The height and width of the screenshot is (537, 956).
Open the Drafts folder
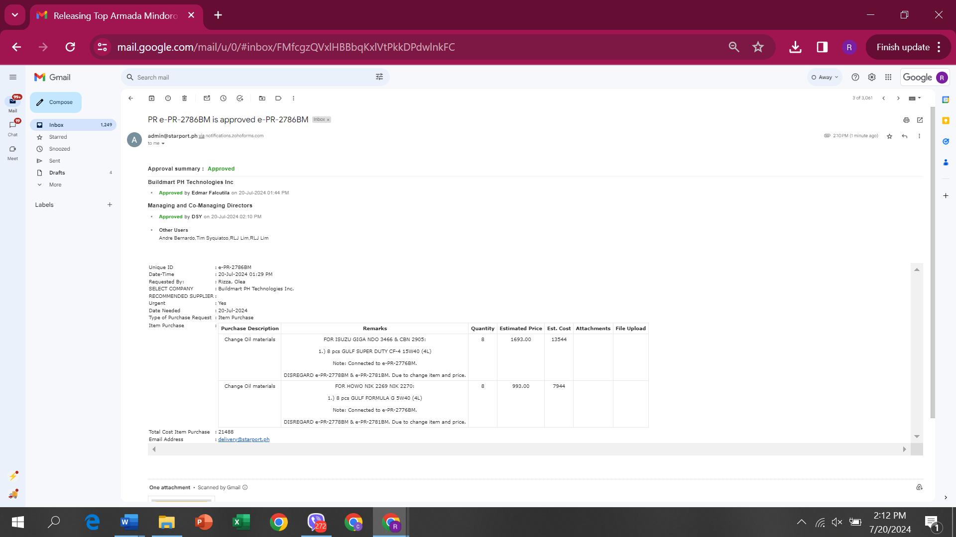pos(57,173)
